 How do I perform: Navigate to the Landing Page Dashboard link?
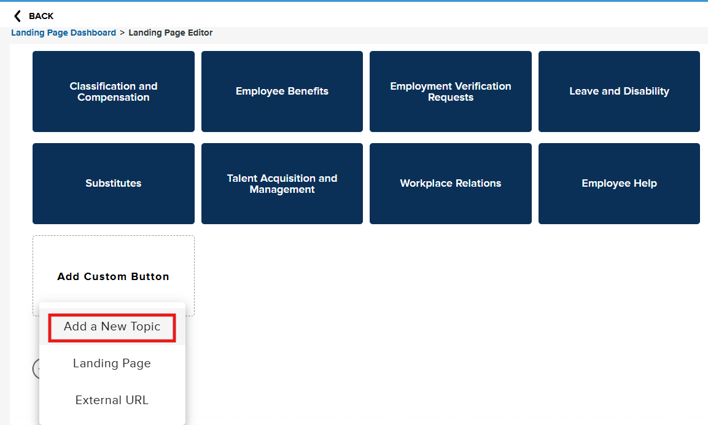(63, 32)
